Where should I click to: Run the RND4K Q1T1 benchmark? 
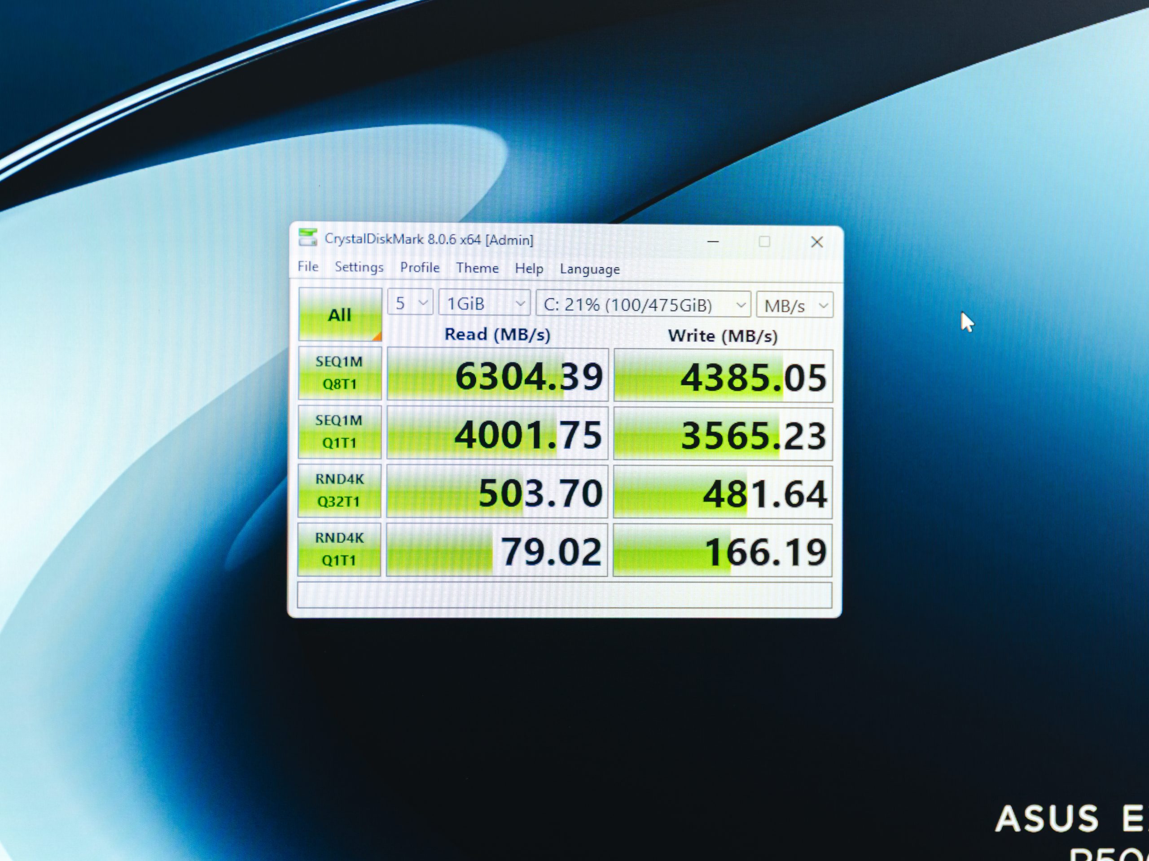pos(339,549)
